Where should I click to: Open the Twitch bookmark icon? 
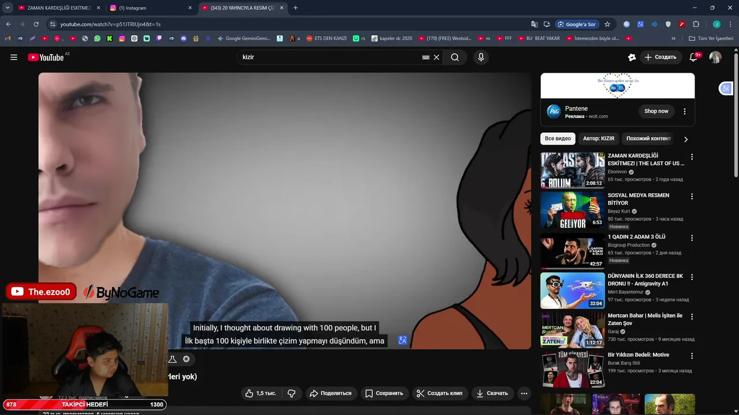point(159,39)
